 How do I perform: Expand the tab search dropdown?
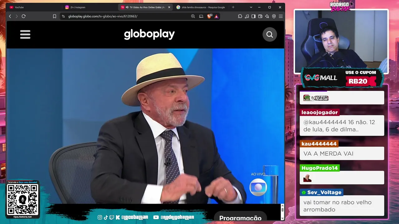point(251,7)
